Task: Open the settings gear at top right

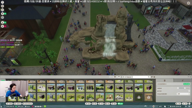Action: [189, 3]
